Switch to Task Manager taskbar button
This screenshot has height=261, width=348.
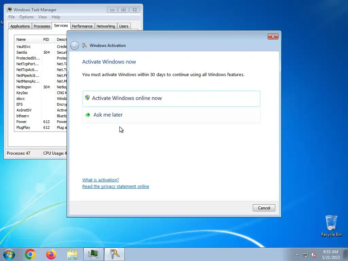click(93, 254)
